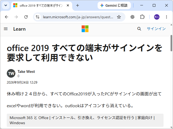Open the tab search dropdown arrow
Screen dimensions: 173x129
tap(6, 5)
